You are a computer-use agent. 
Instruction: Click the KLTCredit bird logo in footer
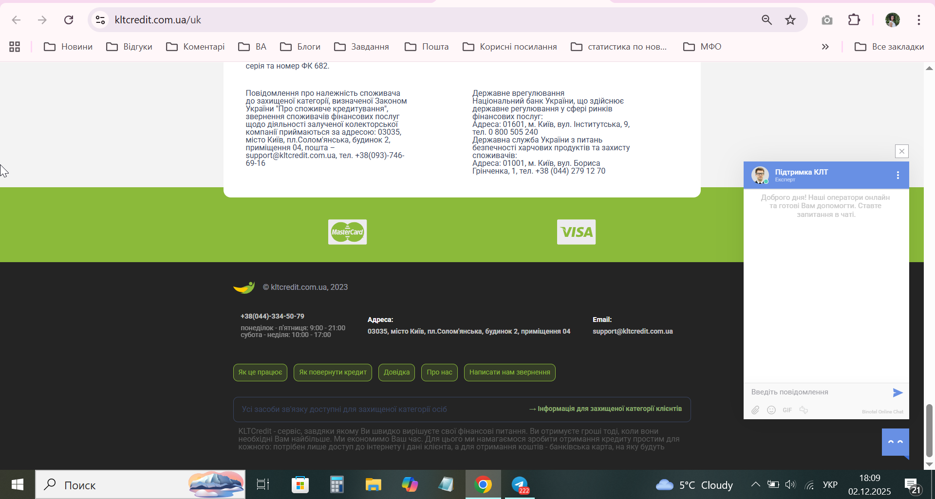pyautogui.click(x=244, y=287)
